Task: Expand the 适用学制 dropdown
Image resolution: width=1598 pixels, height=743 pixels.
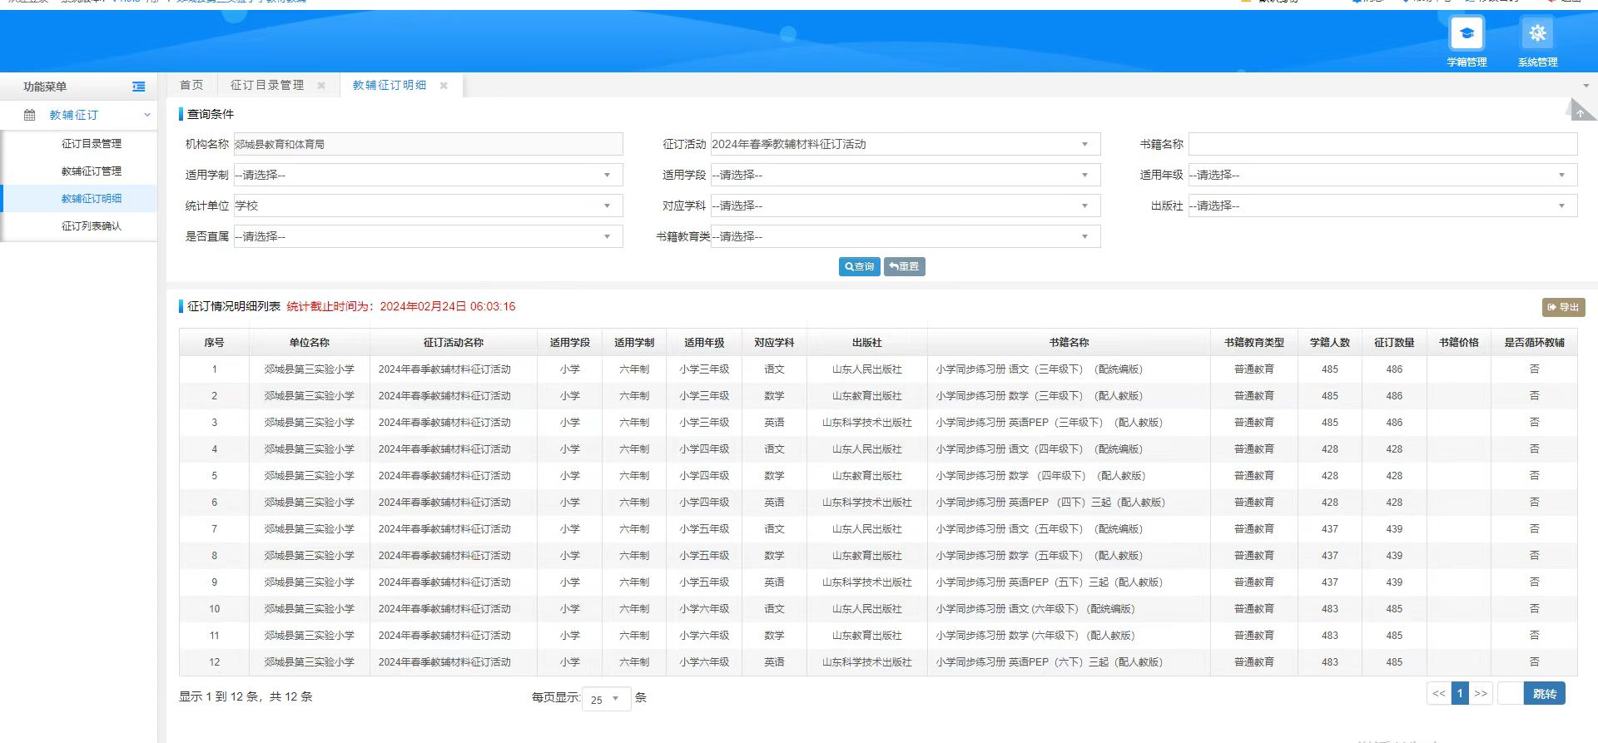Action: [x=428, y=175]
